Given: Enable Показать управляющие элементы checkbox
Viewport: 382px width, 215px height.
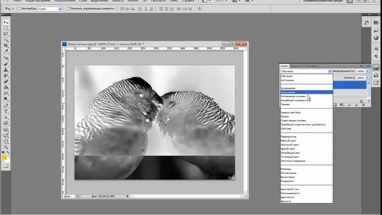Looking at the screenshot, I should (69, 8).
